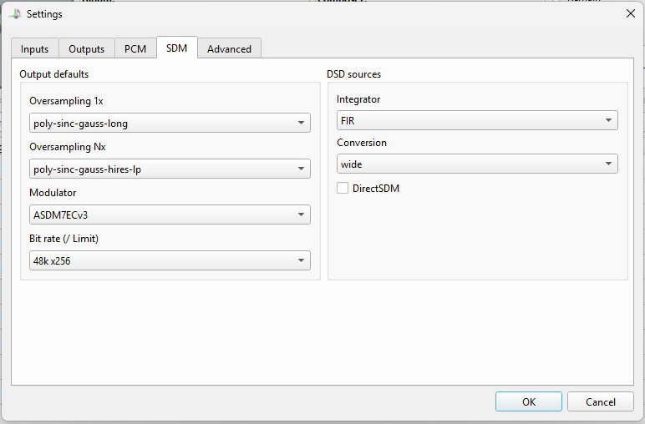Click the Settings app icon in title bar
The image size is (645, 424).
14,13
